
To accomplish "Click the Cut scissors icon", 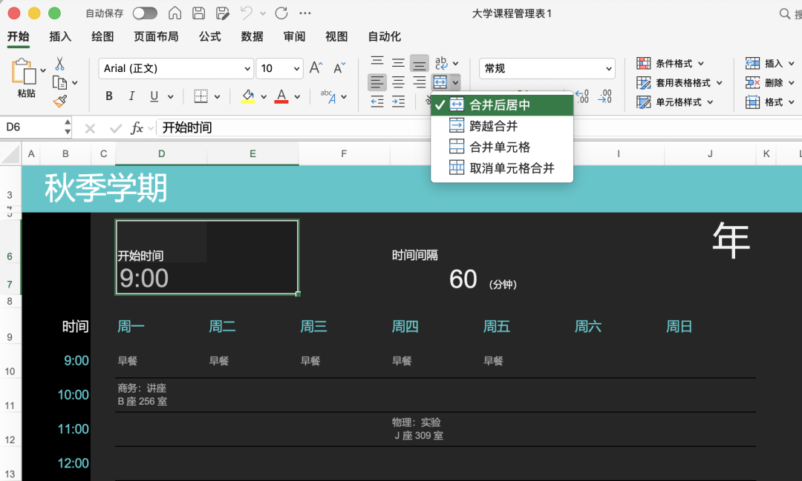I will click(x=60, y=63).
